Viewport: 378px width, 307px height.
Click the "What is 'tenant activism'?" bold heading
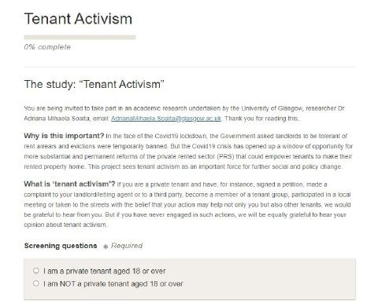pos(69,184)
